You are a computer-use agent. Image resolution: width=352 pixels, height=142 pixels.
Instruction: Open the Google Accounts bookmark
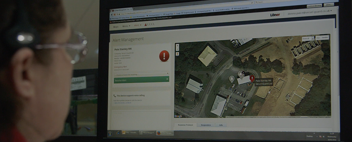click(187, 12)
